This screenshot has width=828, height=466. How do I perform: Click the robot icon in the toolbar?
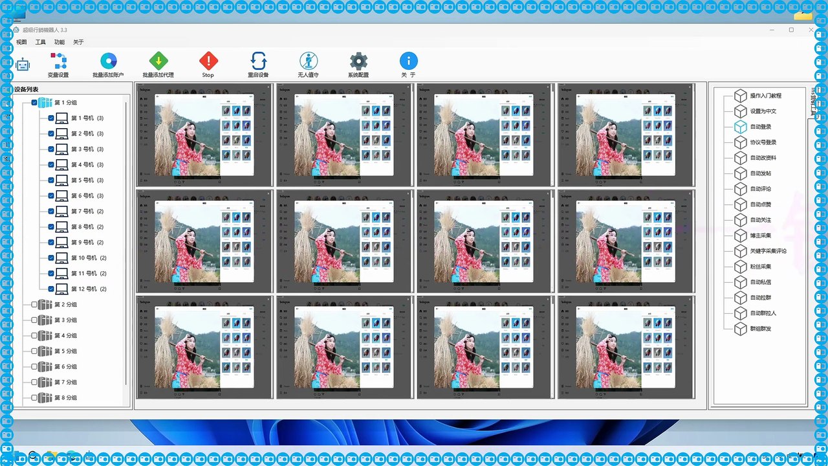pos(23,64)
